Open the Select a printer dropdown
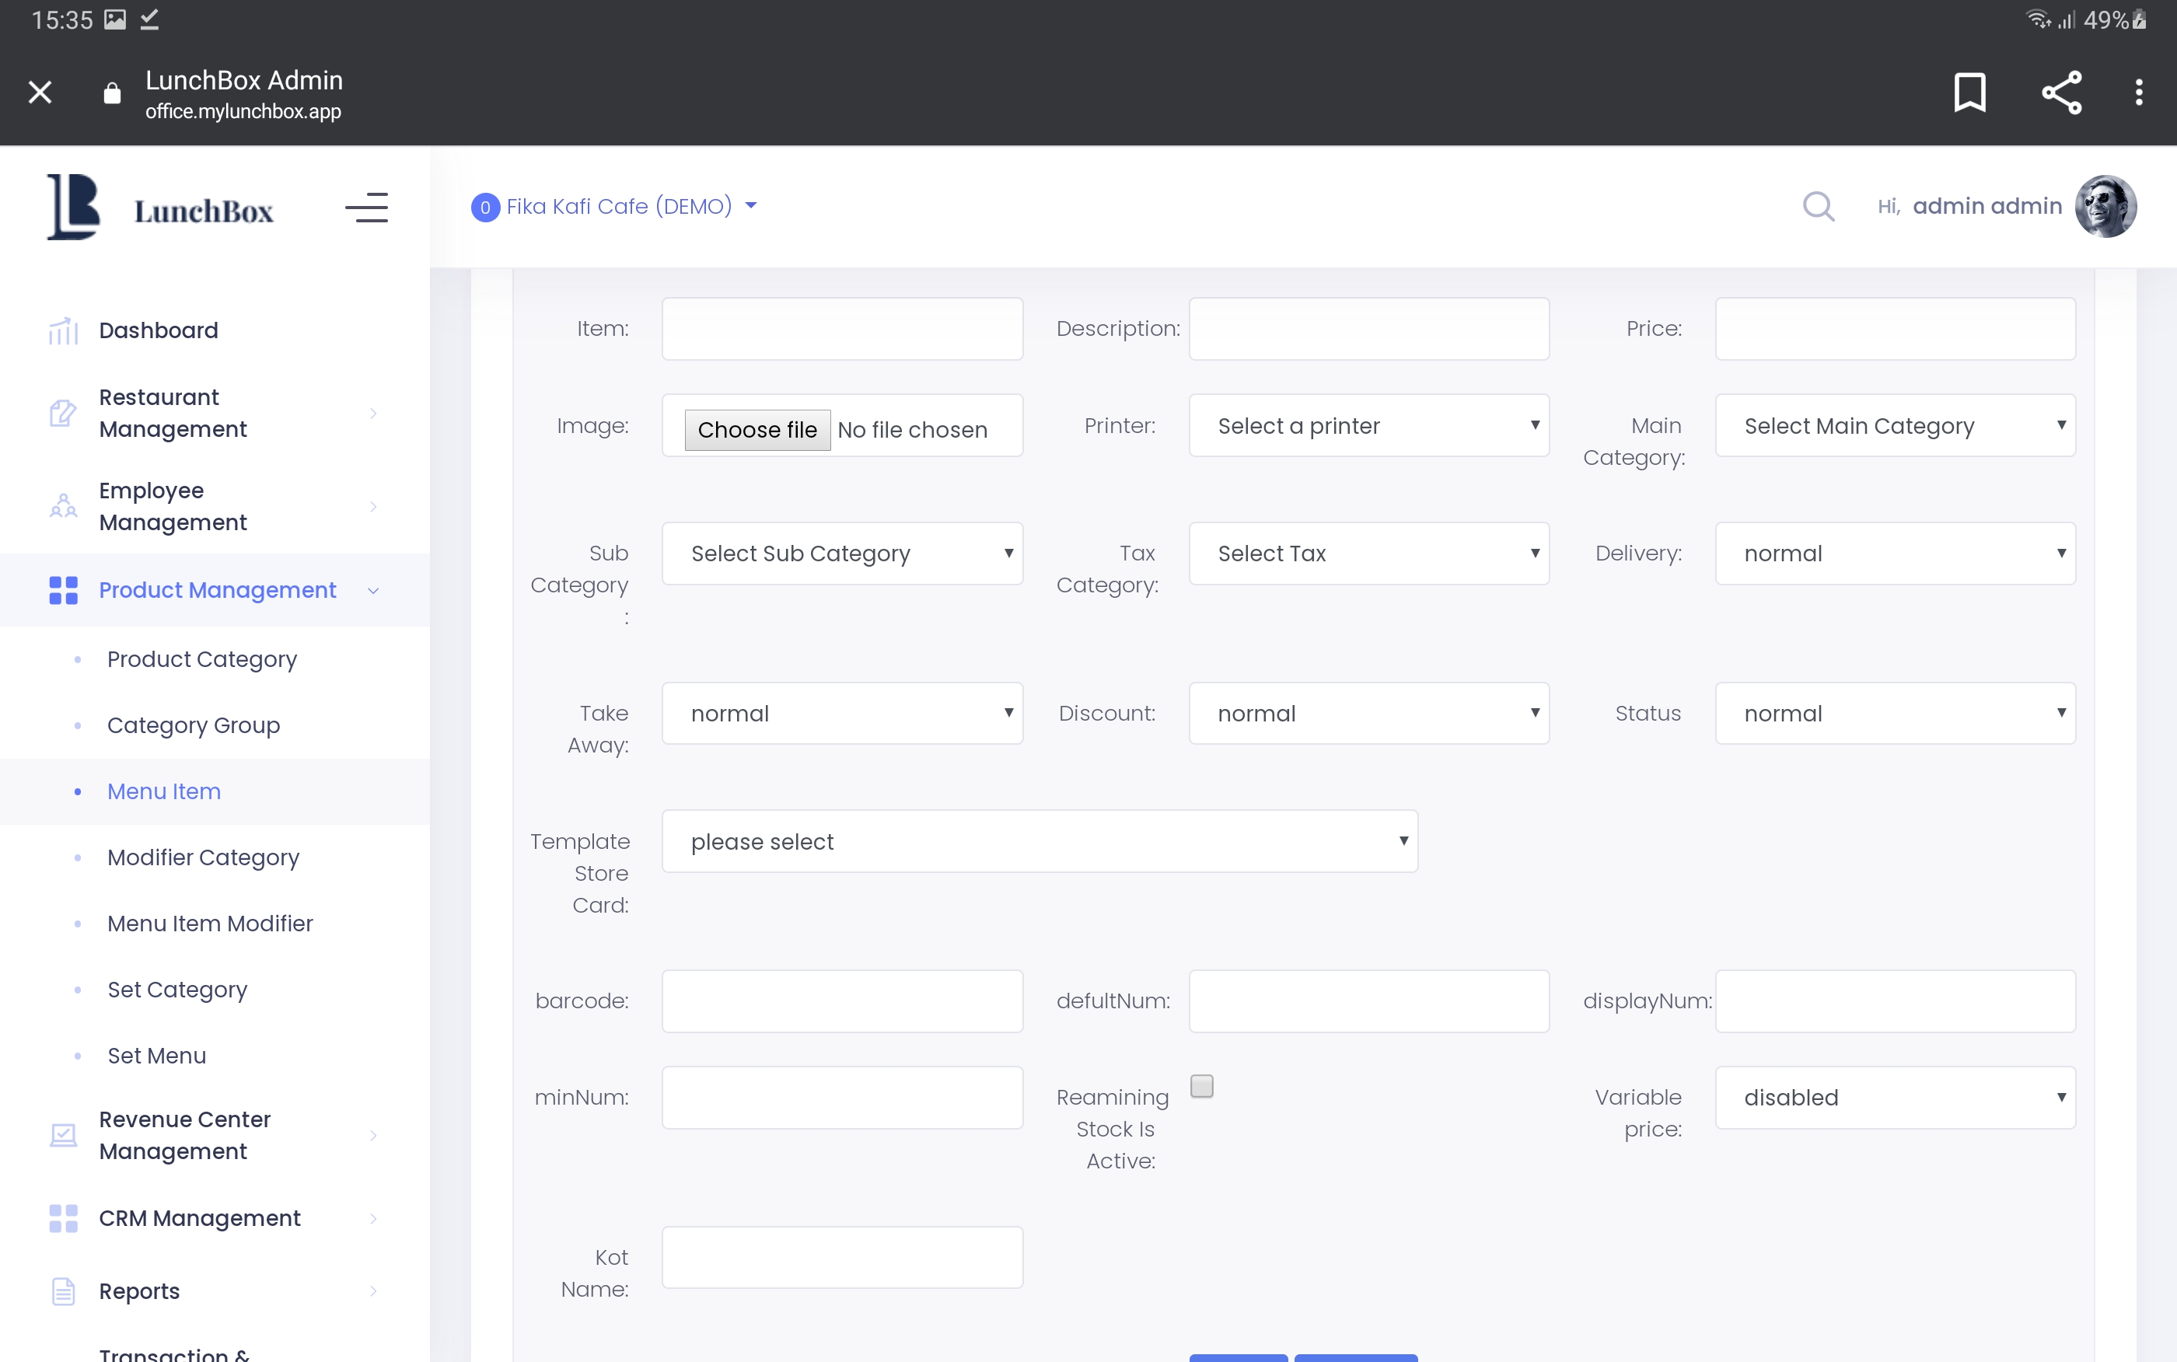This screenshot has width=2177, height=1362. pyautogui.click(x=1368, y=425)
